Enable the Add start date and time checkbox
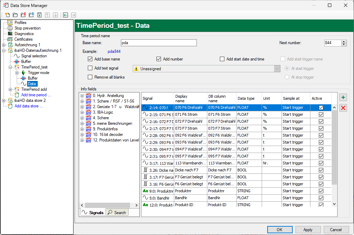 222,59
